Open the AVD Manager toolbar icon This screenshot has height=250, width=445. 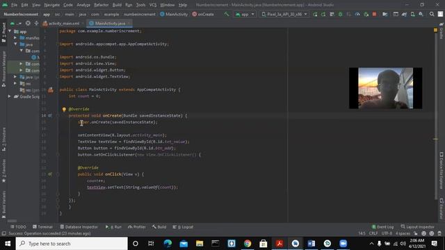tap(412, 14)
